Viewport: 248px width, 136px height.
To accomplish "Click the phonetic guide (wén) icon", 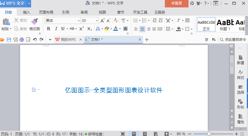I will [123, 20].
